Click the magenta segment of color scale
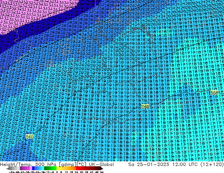Viewport: 224px width, 173px height. point(28,168)
